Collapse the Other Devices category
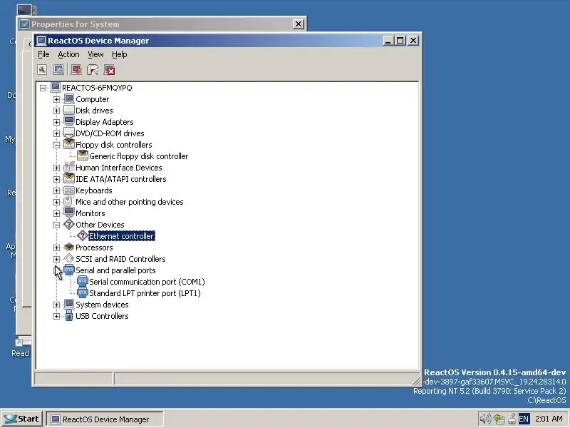 pos(56,225)
